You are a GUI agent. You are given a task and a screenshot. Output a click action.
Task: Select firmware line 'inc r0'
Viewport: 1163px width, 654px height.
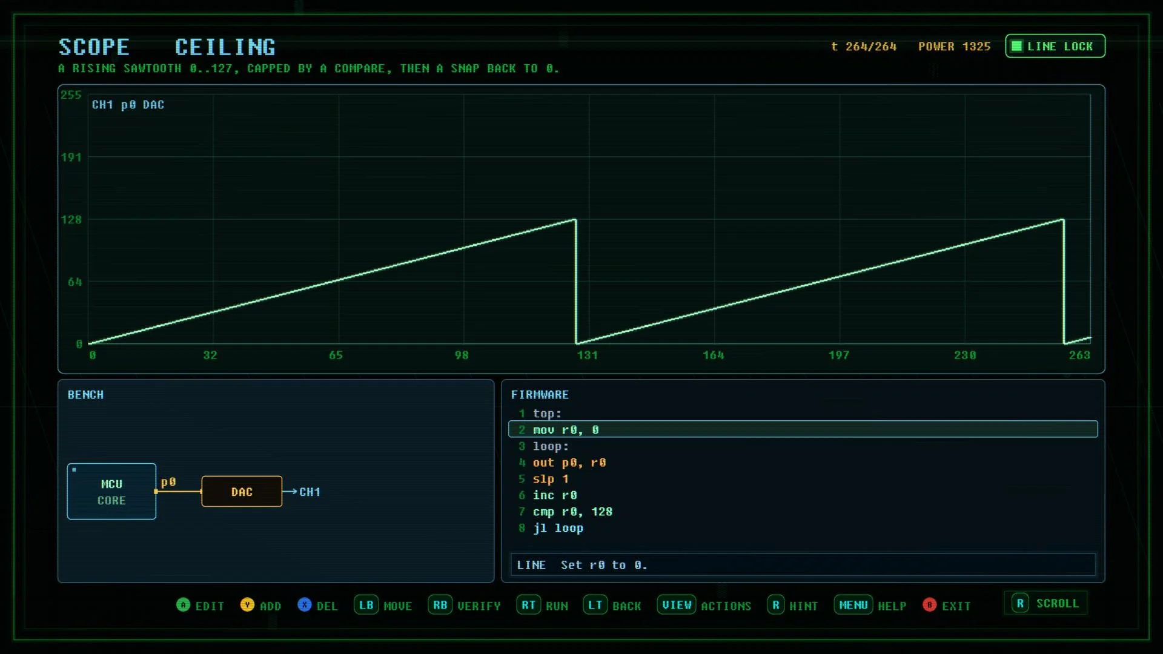pyautogui.click(x=803, y=495)
